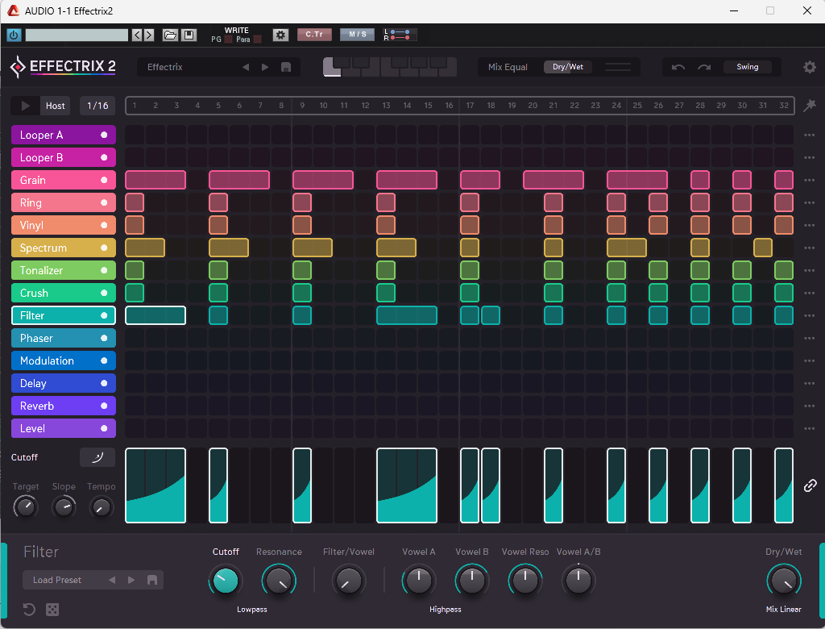Click step 17 on the ruler

coord(470,106)
